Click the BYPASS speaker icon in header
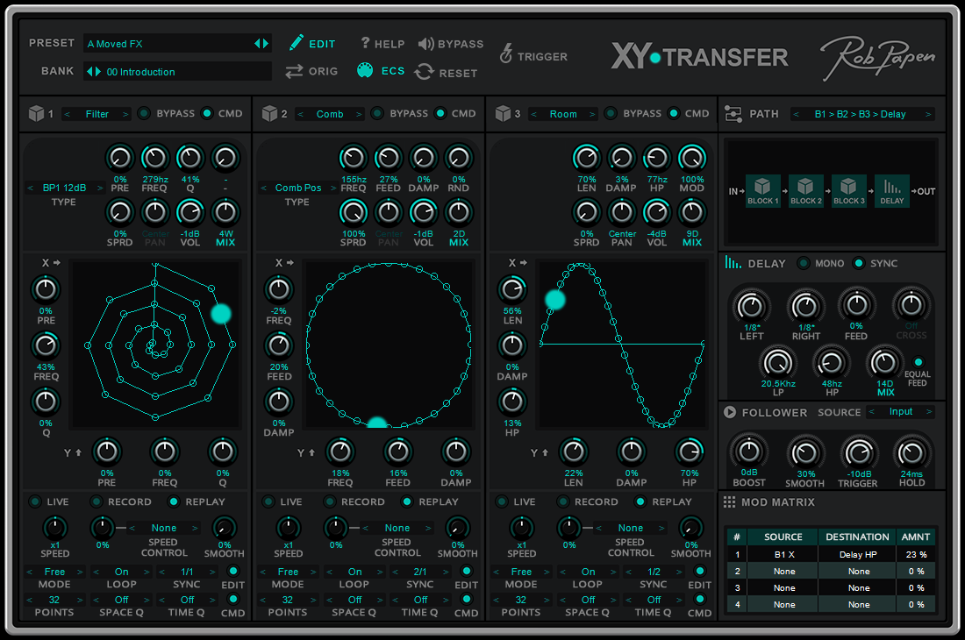The height and width of the screenshot is (640, 965). (x=425, y=44)
